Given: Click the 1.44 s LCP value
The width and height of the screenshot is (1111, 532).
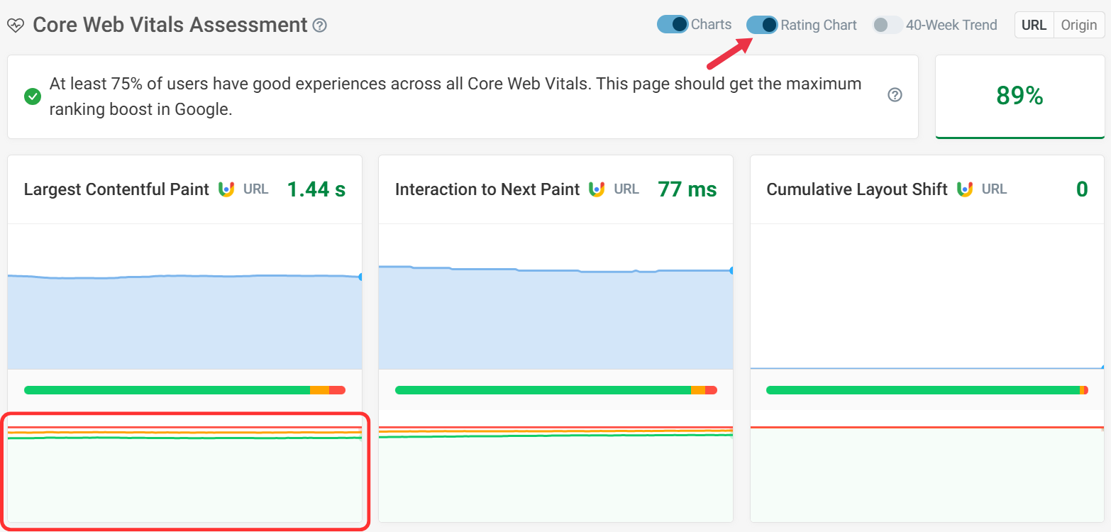Looking at the screenshot, I should pos(316,189).
